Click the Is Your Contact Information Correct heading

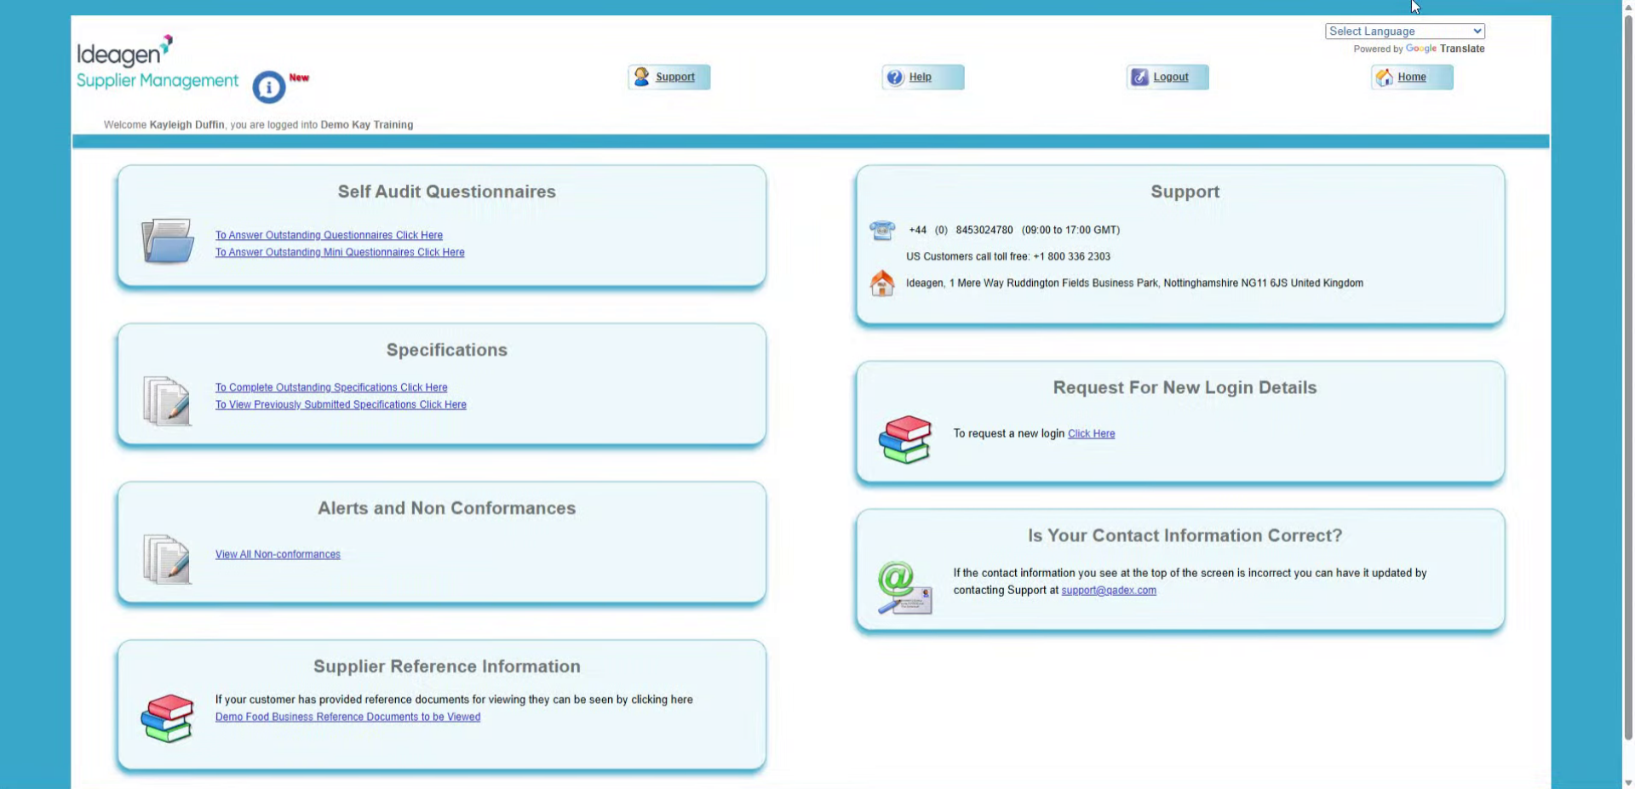(x=1185, y=535)
